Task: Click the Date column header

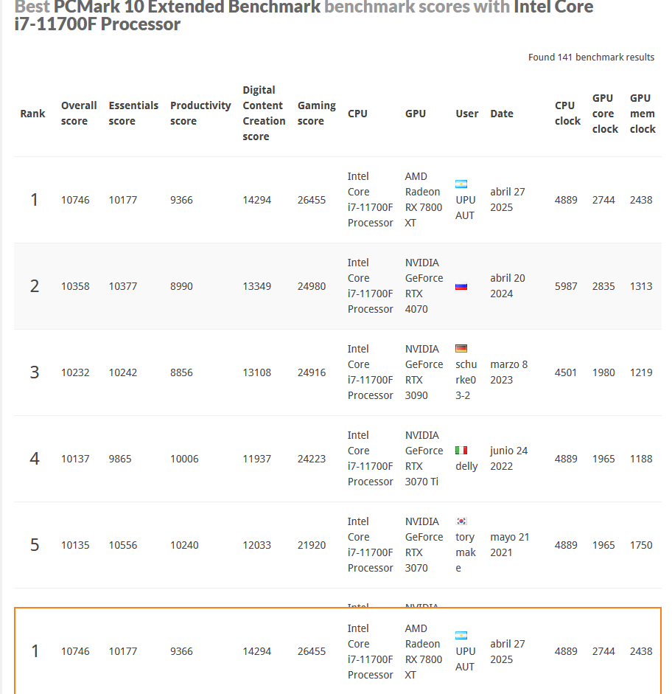Action: click(x=502, y=114)
